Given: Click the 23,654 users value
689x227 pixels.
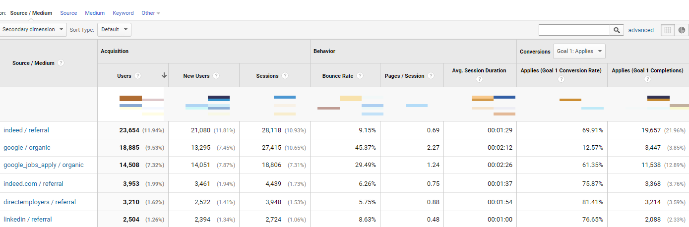Looking at the screenshot, I should click(129, 130).
